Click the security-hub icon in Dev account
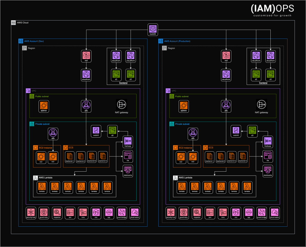 click(x=31, y=212)
